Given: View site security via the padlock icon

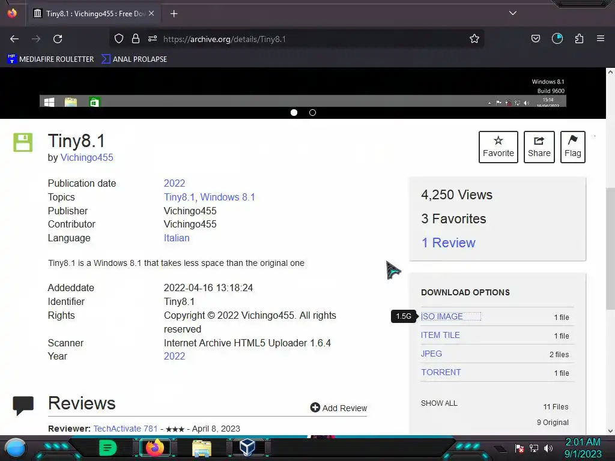Looking at the screenshot, I should [136, 39].
